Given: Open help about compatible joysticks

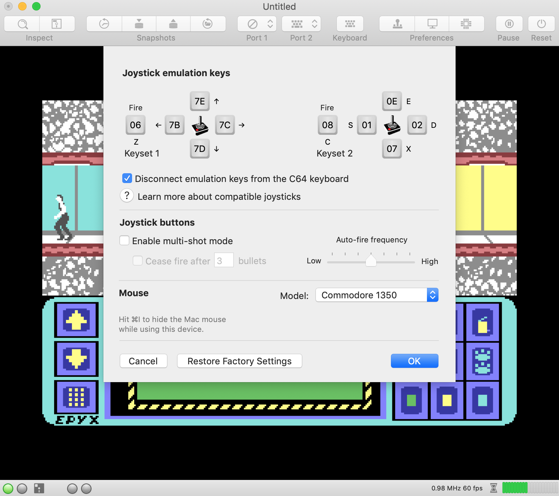Looking at the screenshot, I should (x=127, y=196).
